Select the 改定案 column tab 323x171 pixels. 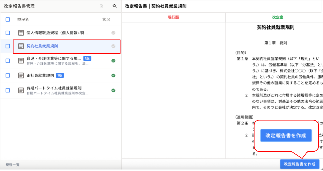(278, 17)
